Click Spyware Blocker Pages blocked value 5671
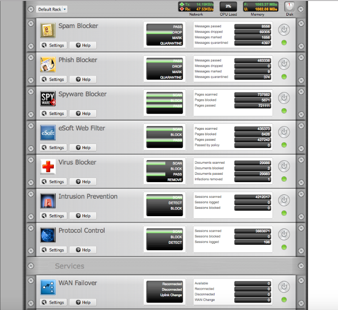 coord(253,100)
